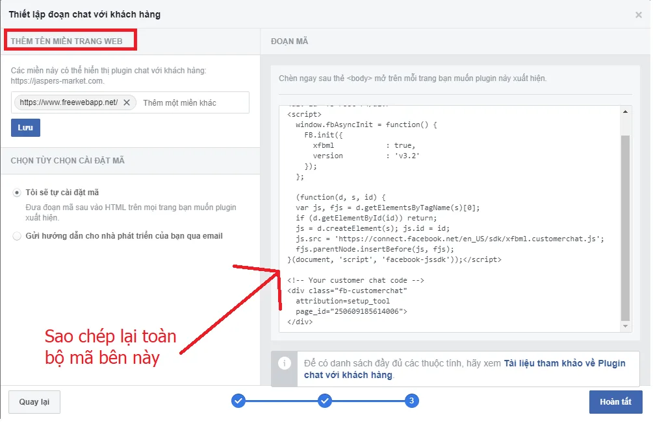Select step 3 in the progress tracker

(x=411, y=401)
